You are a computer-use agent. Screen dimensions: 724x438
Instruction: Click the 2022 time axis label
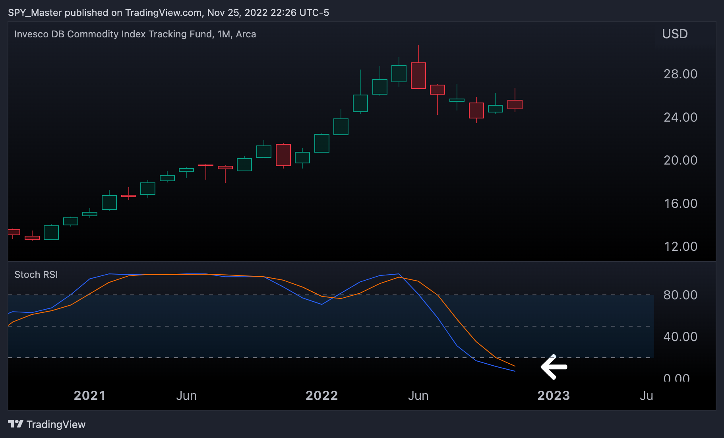click(x=322, y=395)
